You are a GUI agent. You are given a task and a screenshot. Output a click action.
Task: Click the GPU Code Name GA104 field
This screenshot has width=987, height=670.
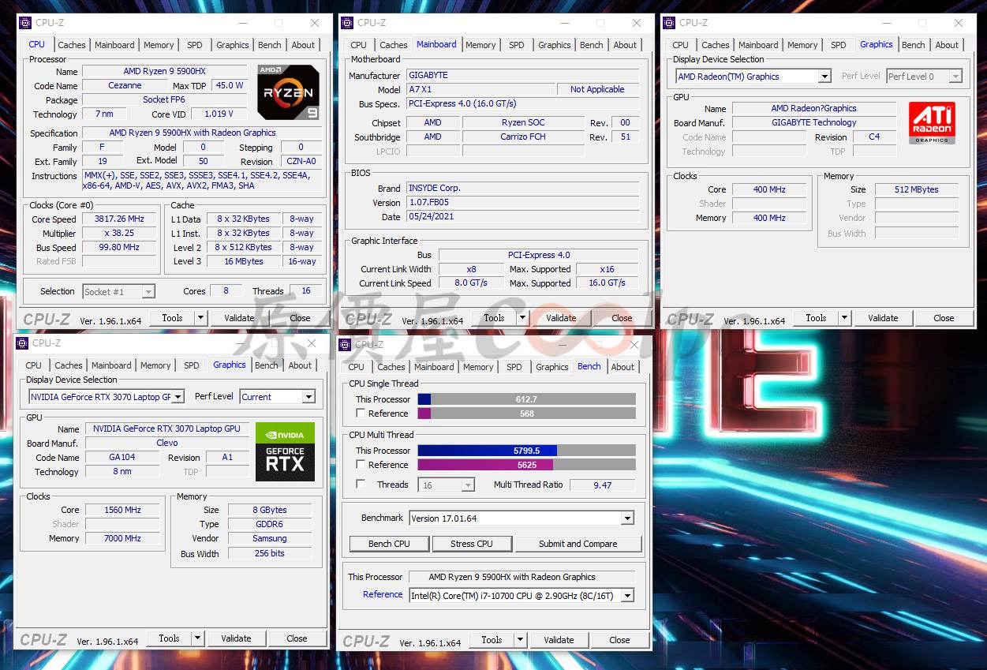tap(122, 458)
